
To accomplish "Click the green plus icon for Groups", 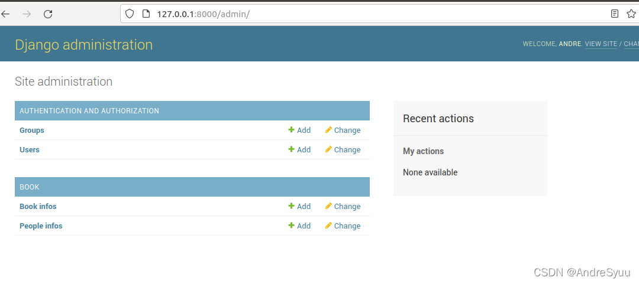I will [x=291, y=130].
